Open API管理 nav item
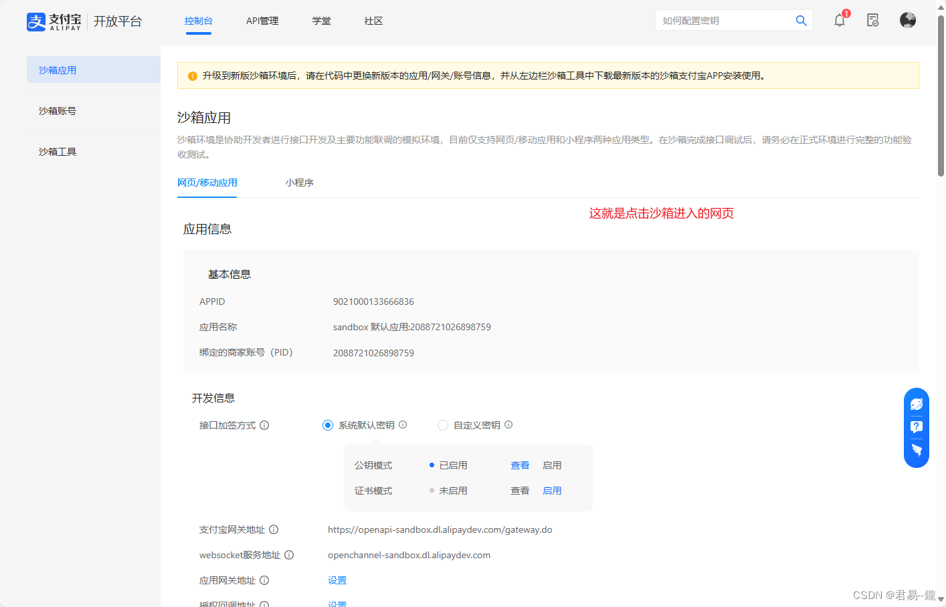 [x=262, y=21]
